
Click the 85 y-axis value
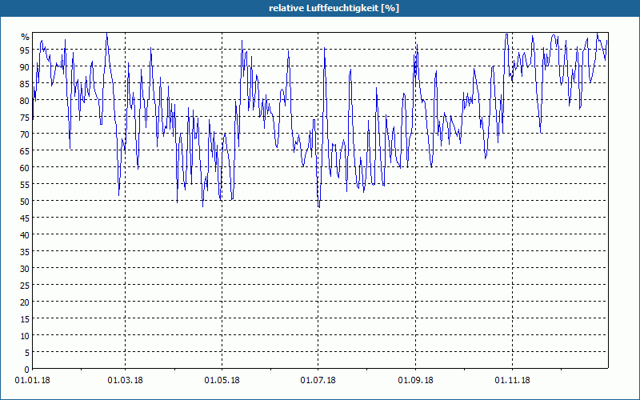[x=25, y=84]
